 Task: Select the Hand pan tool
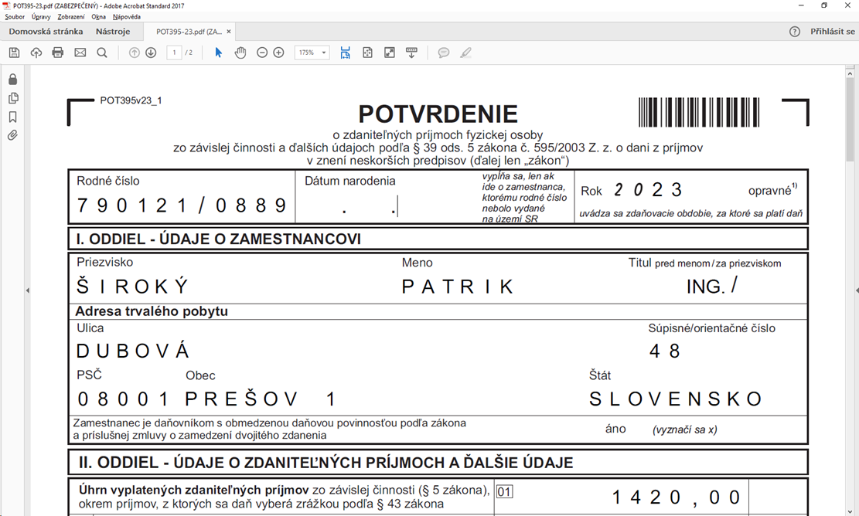tap(240, 53)
